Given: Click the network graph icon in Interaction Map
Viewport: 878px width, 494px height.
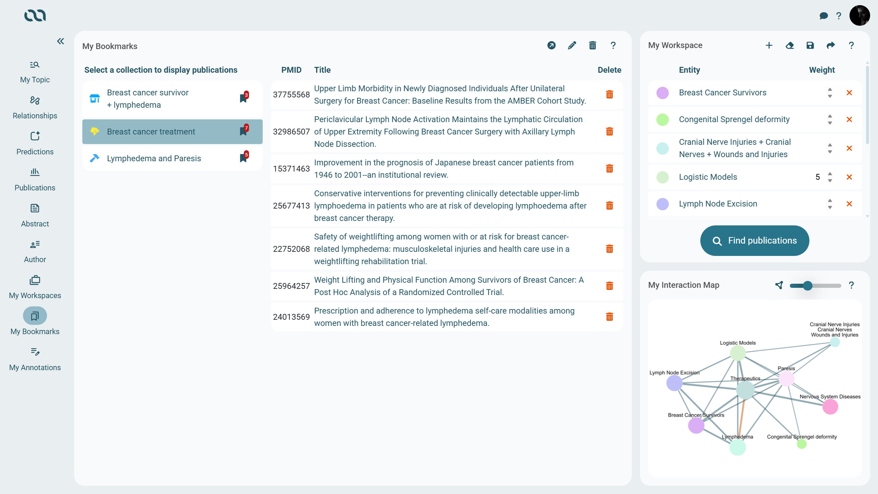Looking at the screenshot, I should tap(779, 285).
